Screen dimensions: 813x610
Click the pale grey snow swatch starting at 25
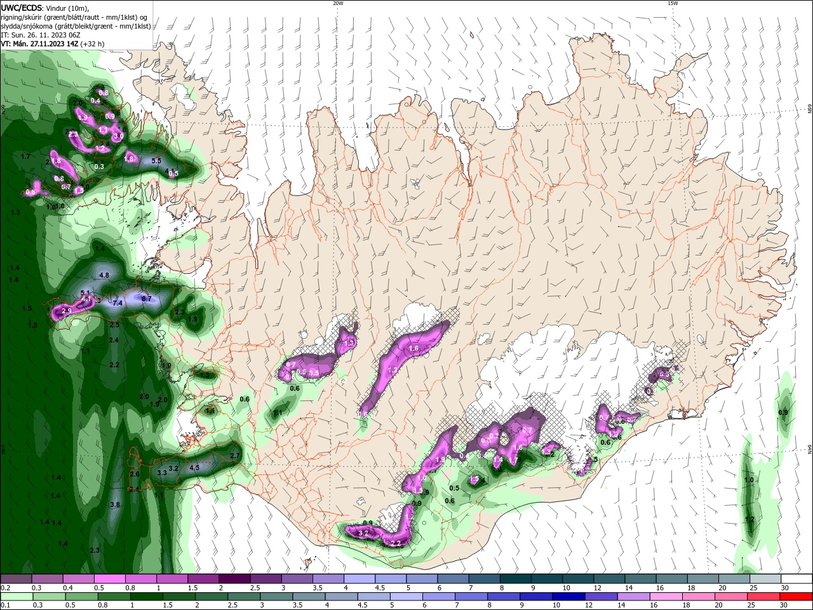click(x=765, y=579)
